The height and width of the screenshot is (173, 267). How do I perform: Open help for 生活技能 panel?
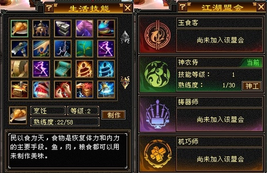[49, 8]
